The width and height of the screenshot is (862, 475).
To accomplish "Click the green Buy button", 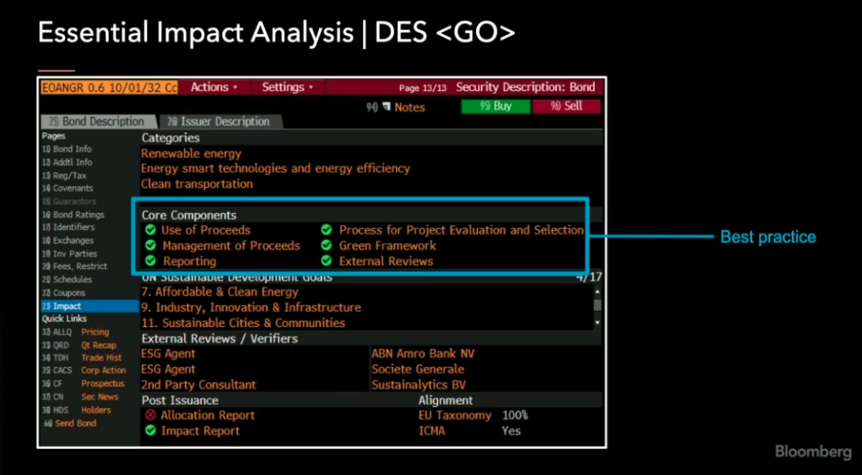I will pos(496,107).
